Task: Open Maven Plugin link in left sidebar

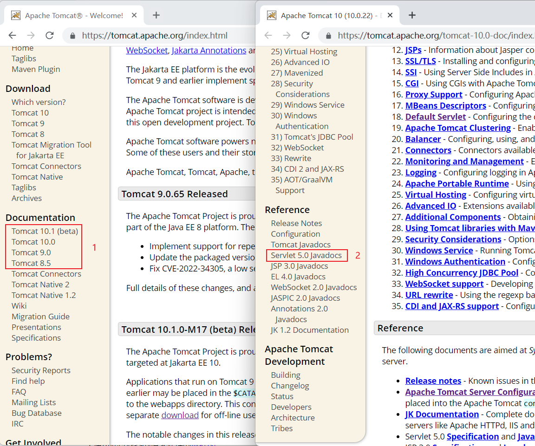Action: click(x=36, y=69)
